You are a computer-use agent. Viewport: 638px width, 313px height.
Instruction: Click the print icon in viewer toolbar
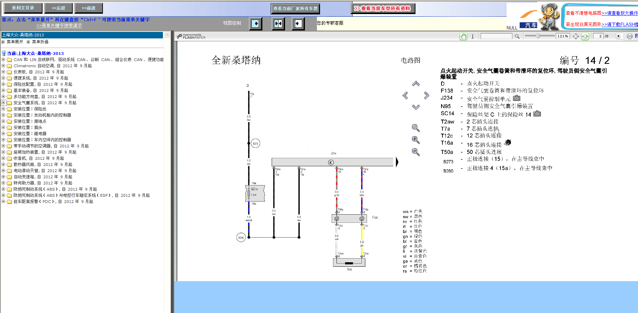[x=630, y=36]
